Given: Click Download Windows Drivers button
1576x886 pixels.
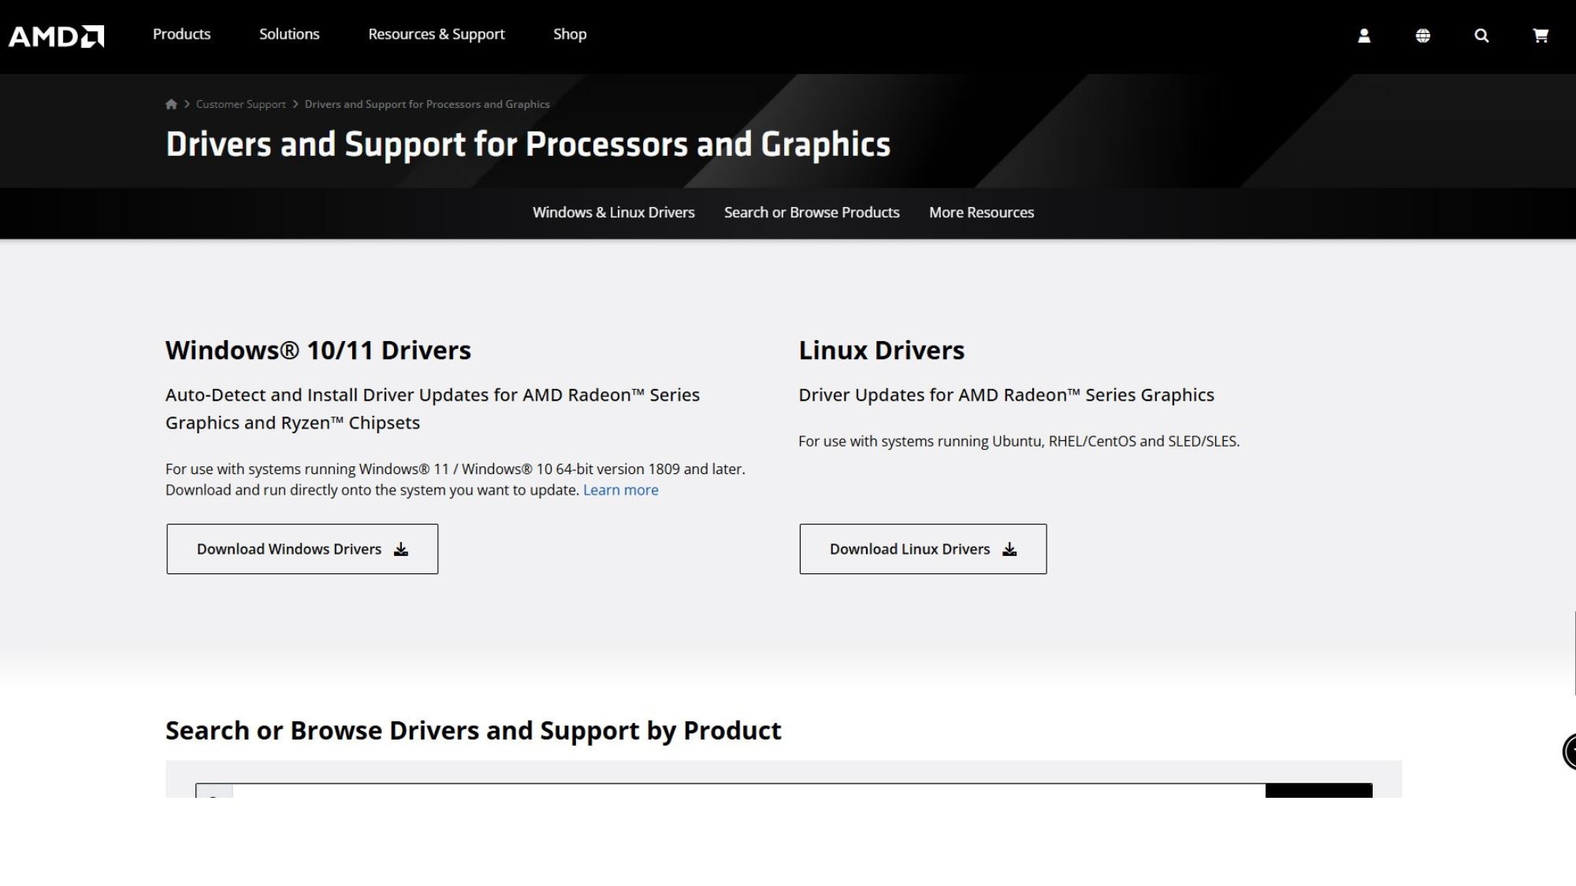Looking at the screenshot, I should coord(302,549).
